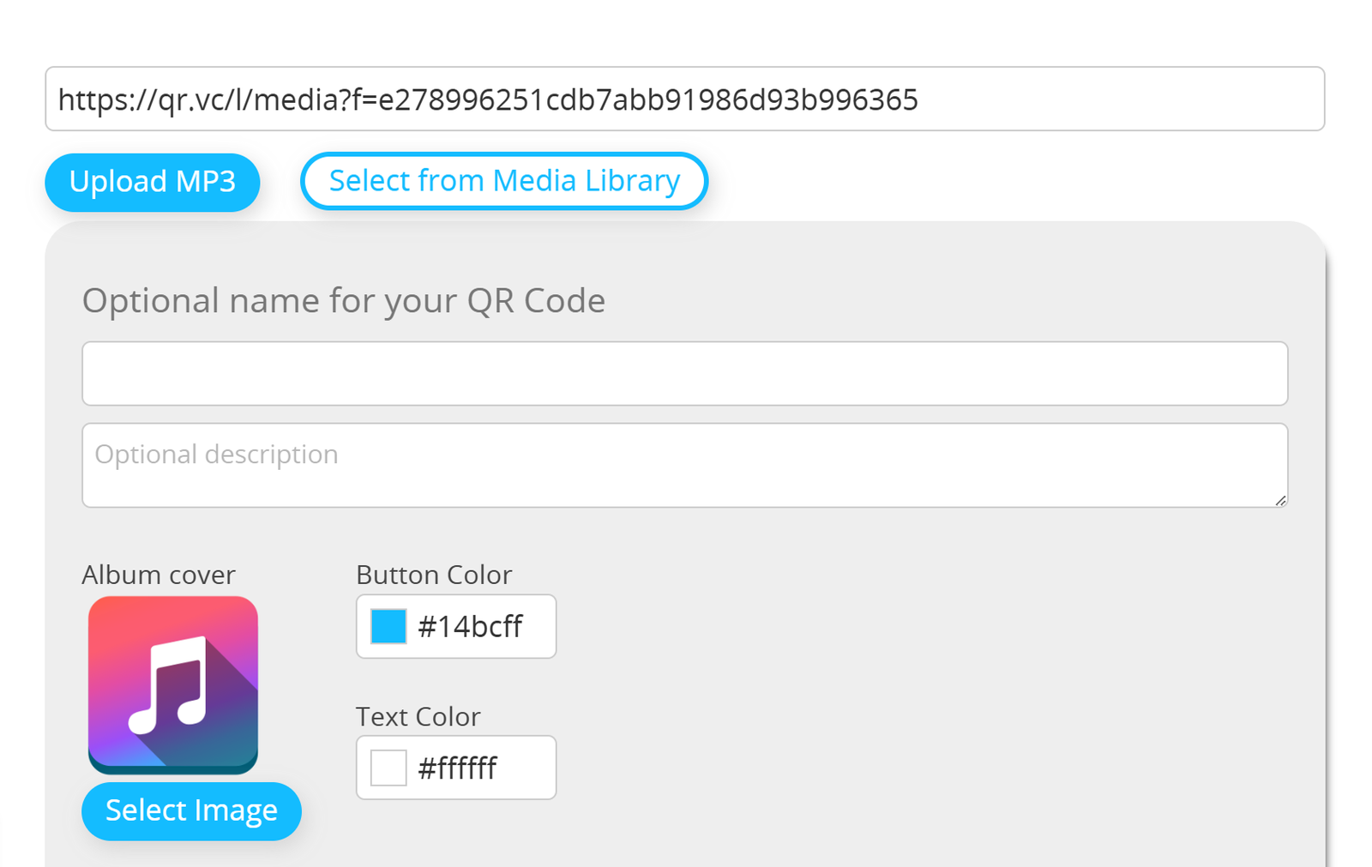This screenshot has height=867, width=1372.
Task: Open Select from Media Library
Action: [504, 181]
